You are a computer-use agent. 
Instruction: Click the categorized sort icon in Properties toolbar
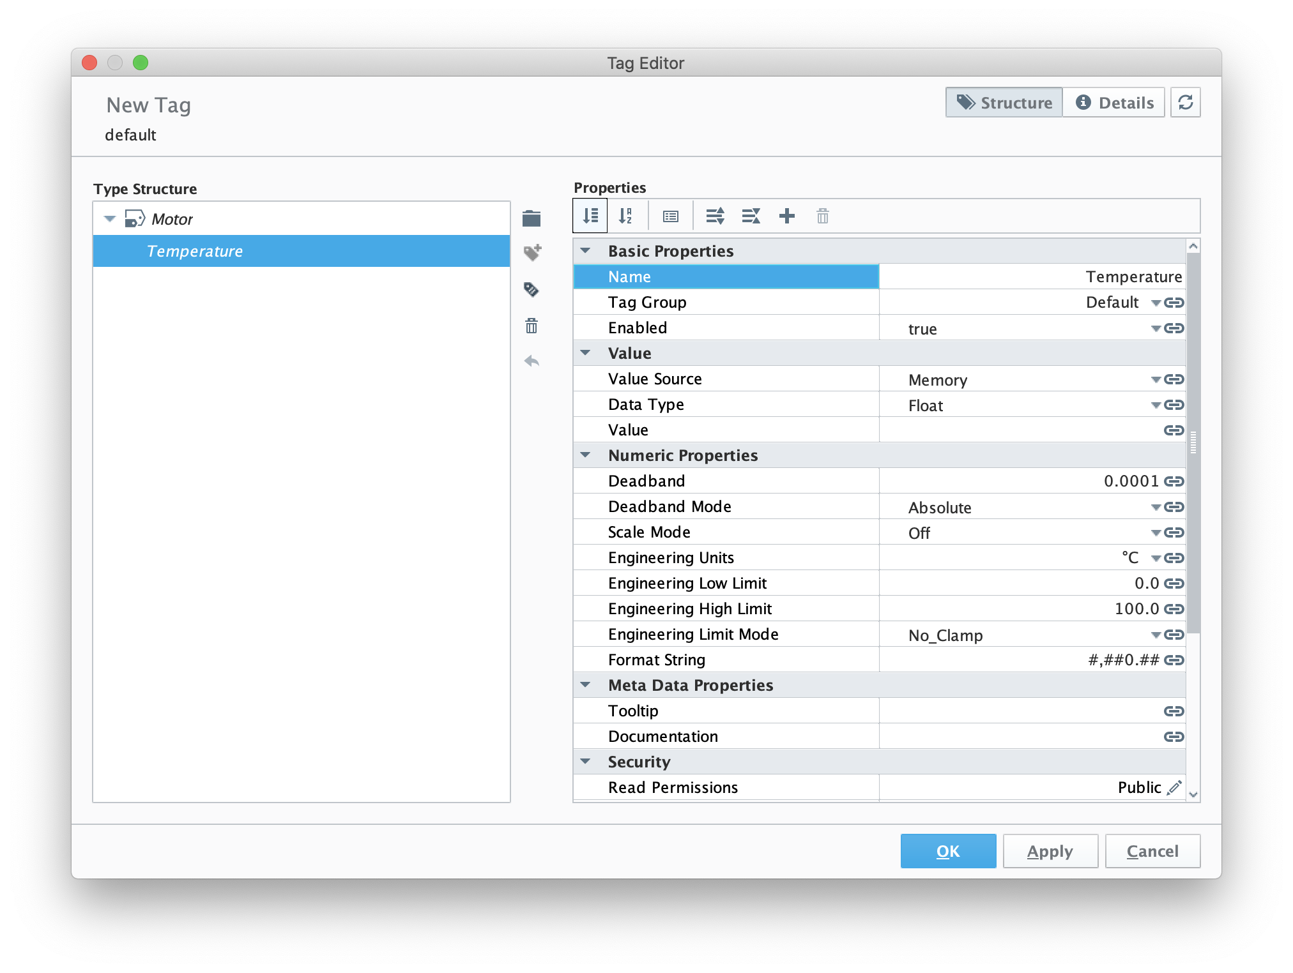coord(590,216)
